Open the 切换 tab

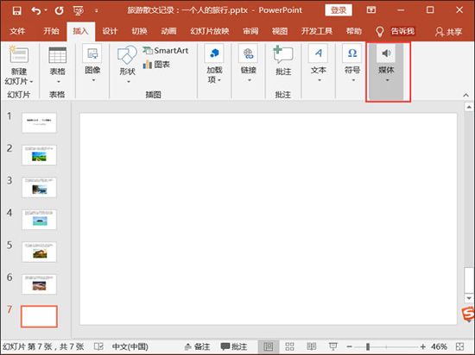139,31
